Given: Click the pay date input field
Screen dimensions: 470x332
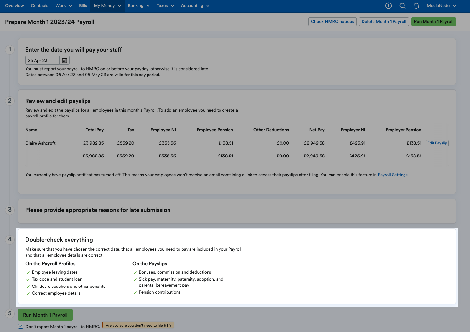Looking at the screenshot, I should tap(42, 60).
